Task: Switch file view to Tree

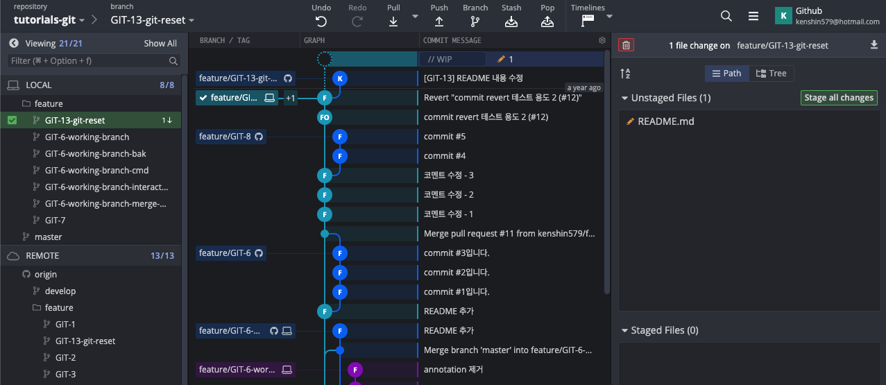Action: pyautogui.click(x=771, y=74)
